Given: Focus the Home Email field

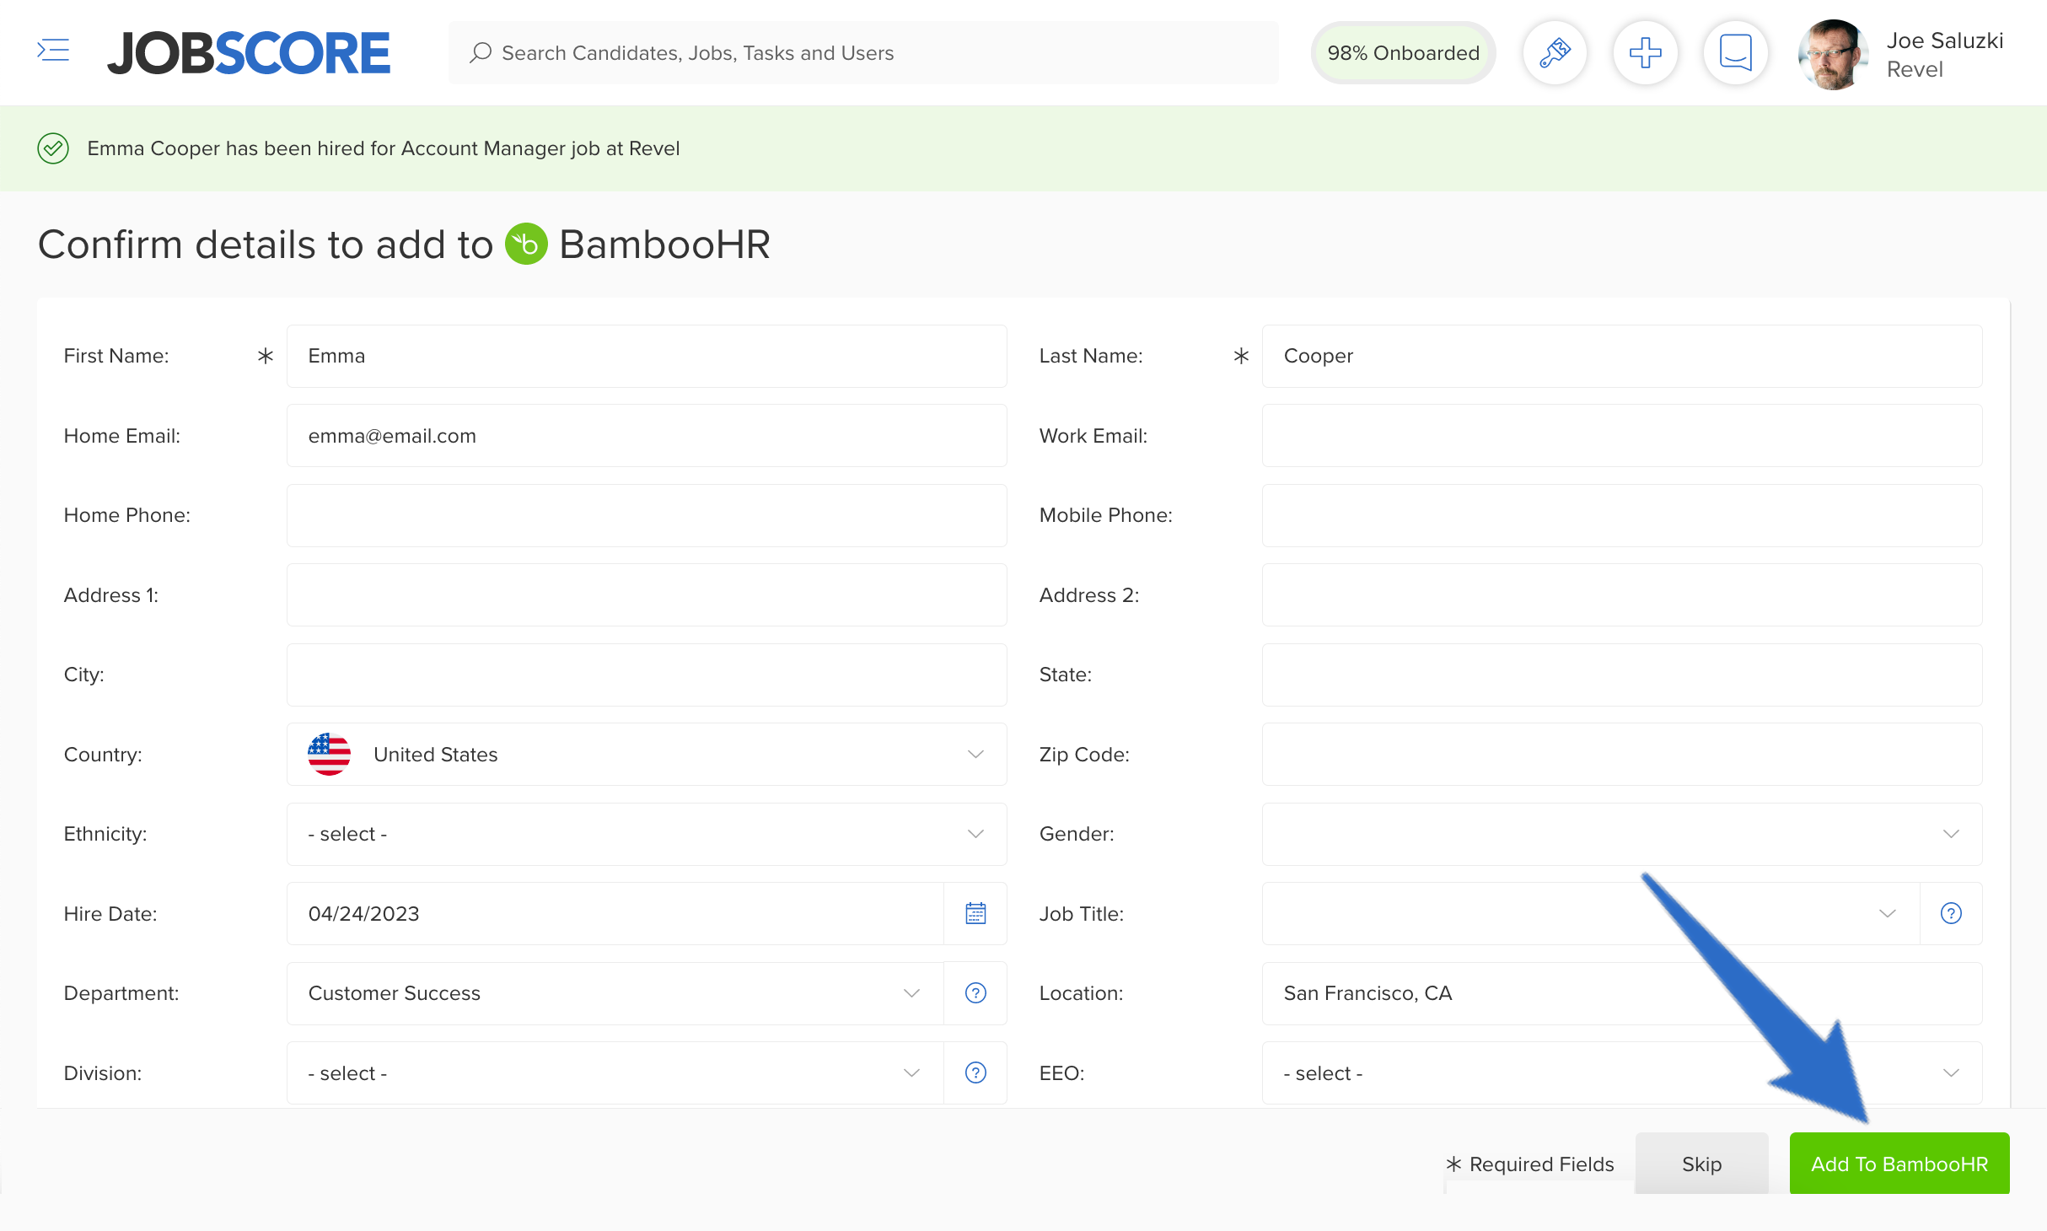Looking at the screenshot, I should pyautogui.click(x=647, y=435).
